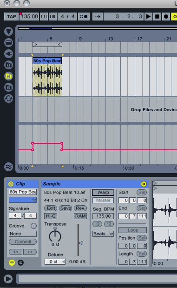Open the clip color dropdown
The image size is (177, 288).
click(23, 200)
